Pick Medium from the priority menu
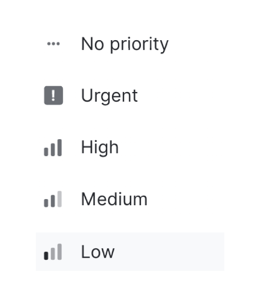The width and height of the screenshot is (268, 293). point(114,199)
